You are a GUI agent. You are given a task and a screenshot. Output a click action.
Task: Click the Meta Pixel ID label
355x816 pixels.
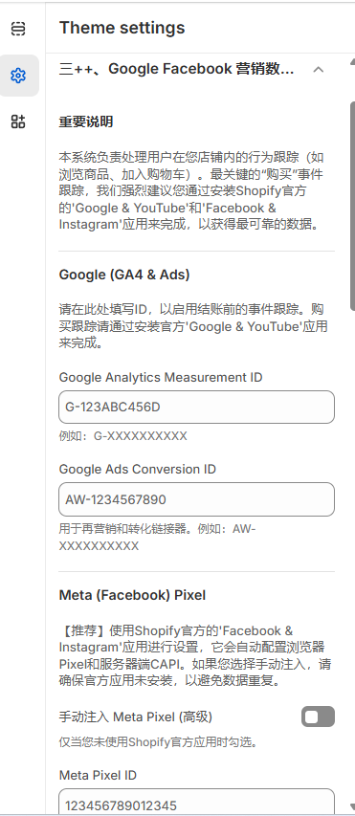[x=98, y=776]
